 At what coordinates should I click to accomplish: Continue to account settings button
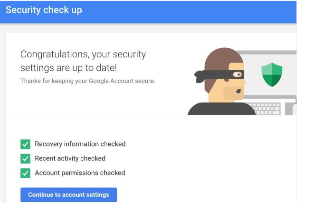click(68, 194)
